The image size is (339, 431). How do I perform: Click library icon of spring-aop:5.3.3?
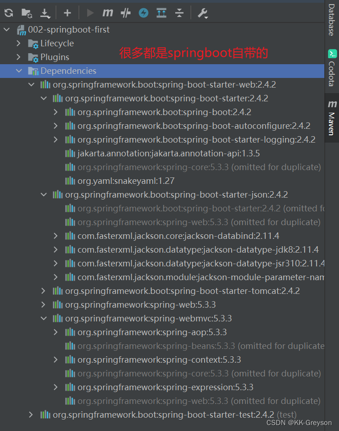click(x=70, y=332)
